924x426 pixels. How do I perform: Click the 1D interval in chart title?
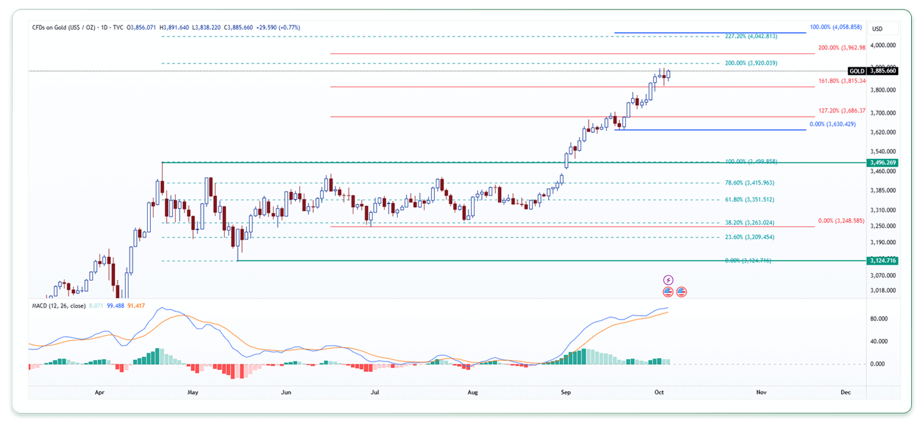click(105, 28)
